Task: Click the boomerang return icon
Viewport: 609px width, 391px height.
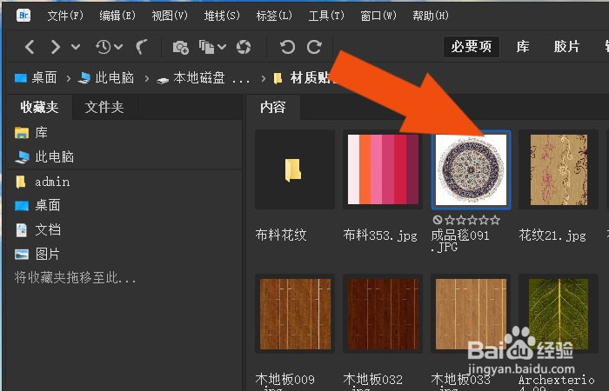Action: coord(142,47)
